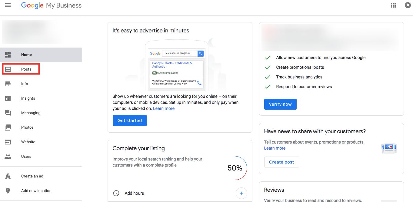Click the Posts icon in sidebar
Viewport: 413px width, 202px height.
coord(8,69)
